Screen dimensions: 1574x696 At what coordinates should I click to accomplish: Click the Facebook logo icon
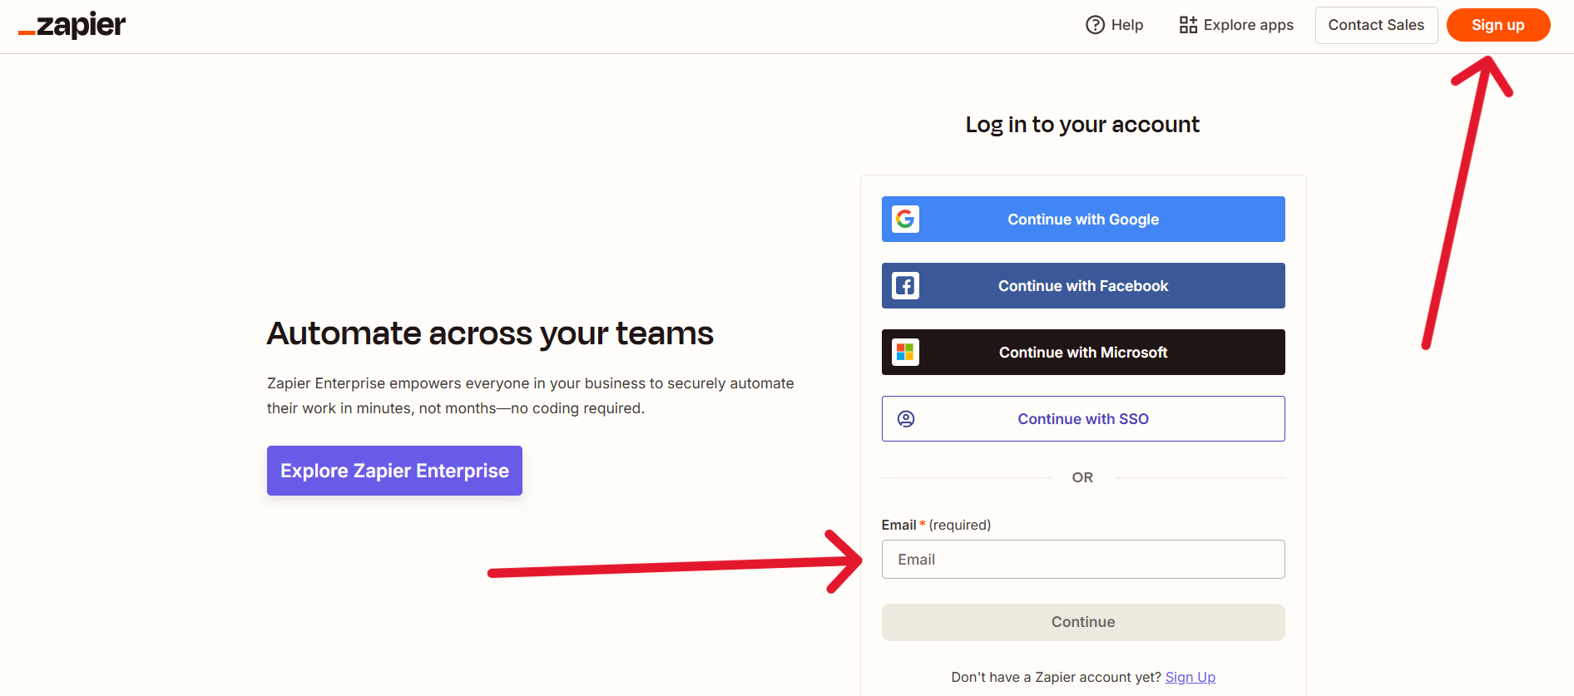pyautogui.click(x=905, y=285)
